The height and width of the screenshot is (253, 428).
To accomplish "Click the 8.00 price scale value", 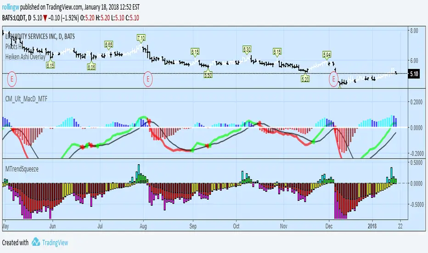I will click(x=414, y=31).
